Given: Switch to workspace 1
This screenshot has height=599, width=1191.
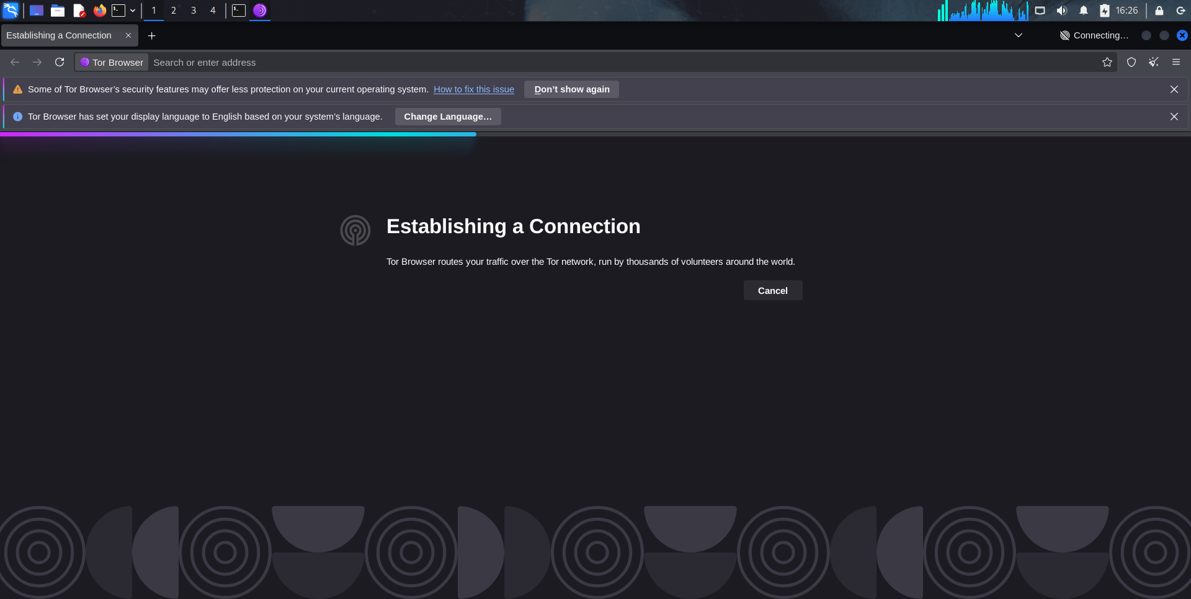Looking at the screenshot, I should pos(154,11).
